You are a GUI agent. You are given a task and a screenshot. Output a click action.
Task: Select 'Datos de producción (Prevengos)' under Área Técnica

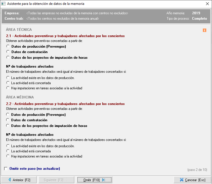coord(8,46)
